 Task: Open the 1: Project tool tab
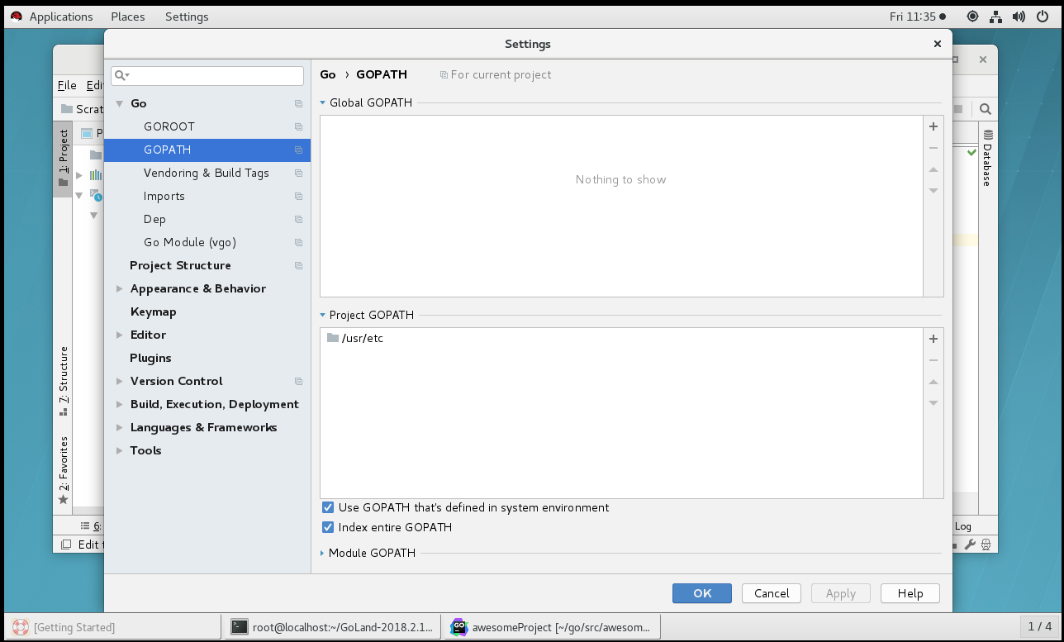(63, 158)
